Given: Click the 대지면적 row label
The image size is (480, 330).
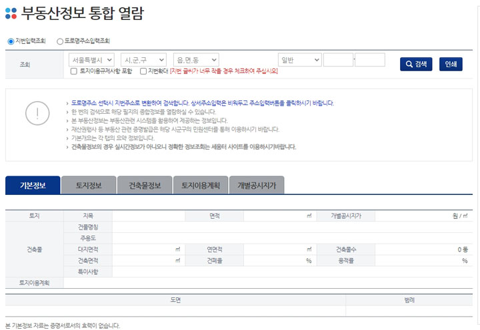Looking at the screenshot, I should tap(88, 249).
